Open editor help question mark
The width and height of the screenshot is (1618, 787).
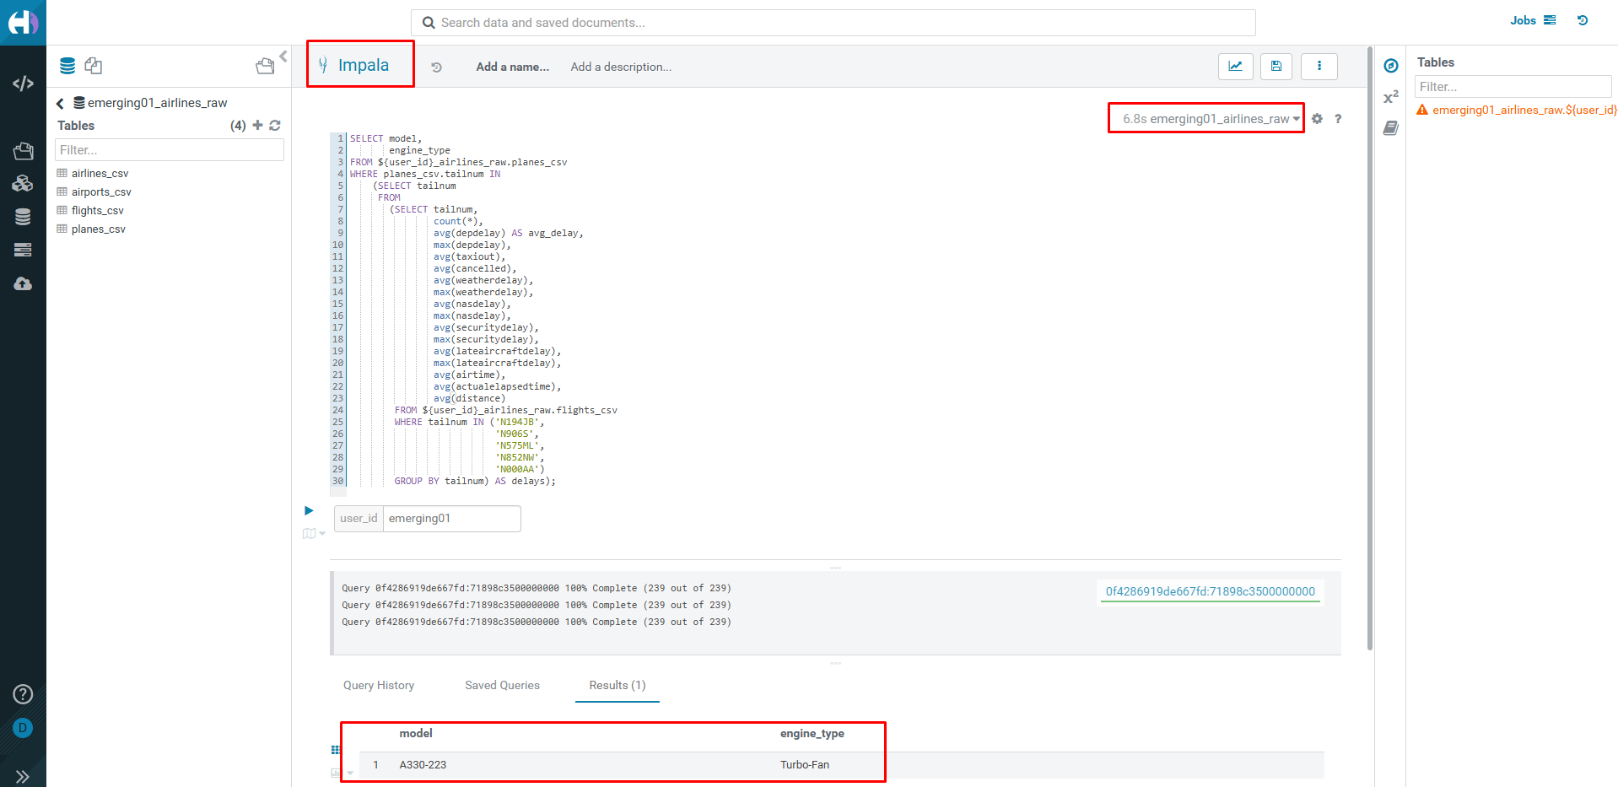click(x=1338, y=119)
